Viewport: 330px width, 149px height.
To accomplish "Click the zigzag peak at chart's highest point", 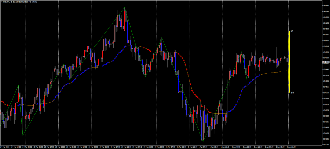I will [125, 8].
